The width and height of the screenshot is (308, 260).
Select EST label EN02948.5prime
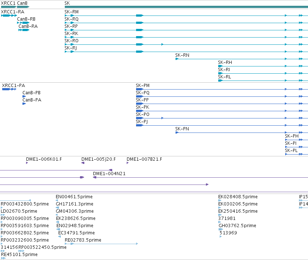click(75, 226)
